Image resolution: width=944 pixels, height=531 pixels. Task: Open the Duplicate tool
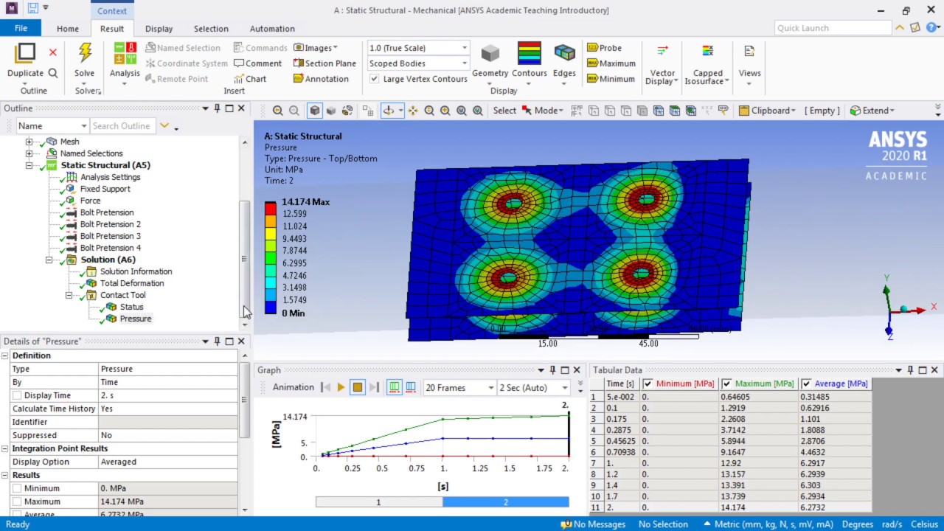pos(25,60)
